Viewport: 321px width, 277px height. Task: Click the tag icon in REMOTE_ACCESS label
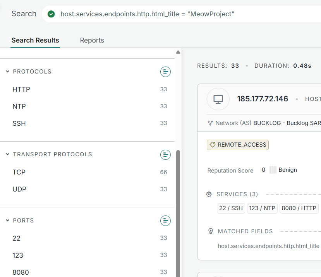click(213, 145)
